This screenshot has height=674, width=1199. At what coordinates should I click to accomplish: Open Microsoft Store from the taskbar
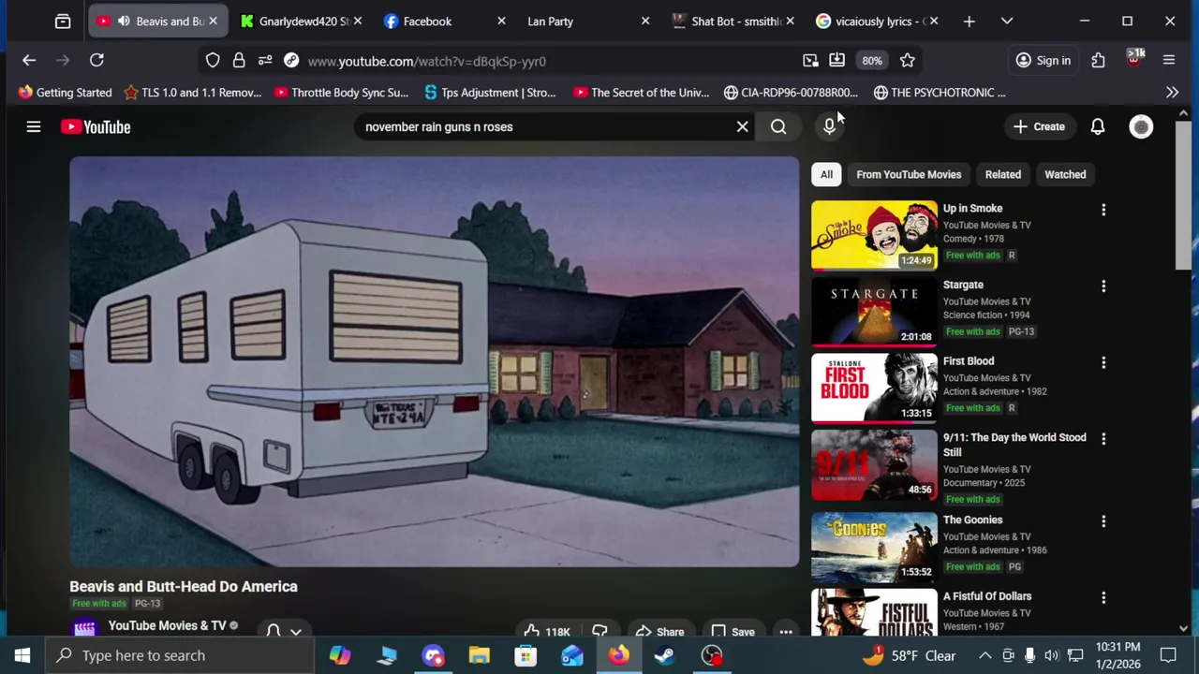click(x=525, y=655)
